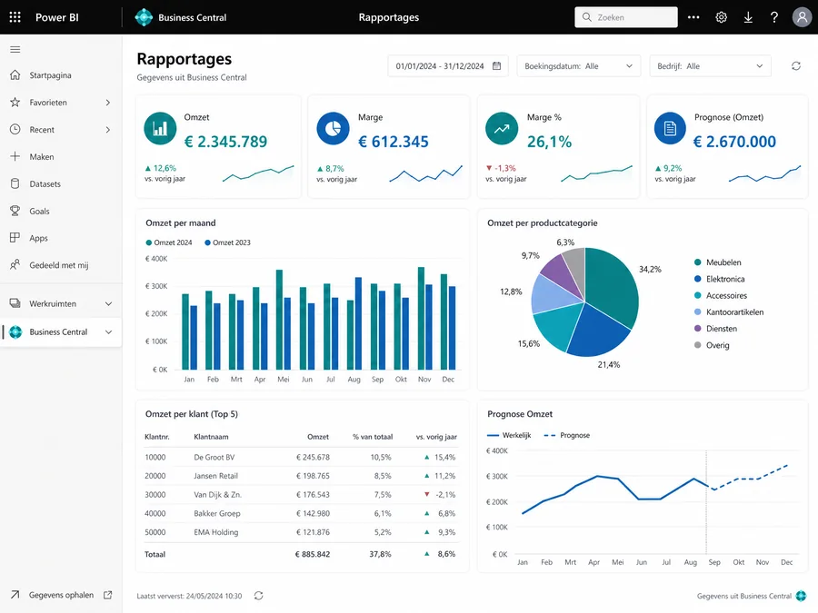Collapse navigation with hamburger icon

(15, 50)
